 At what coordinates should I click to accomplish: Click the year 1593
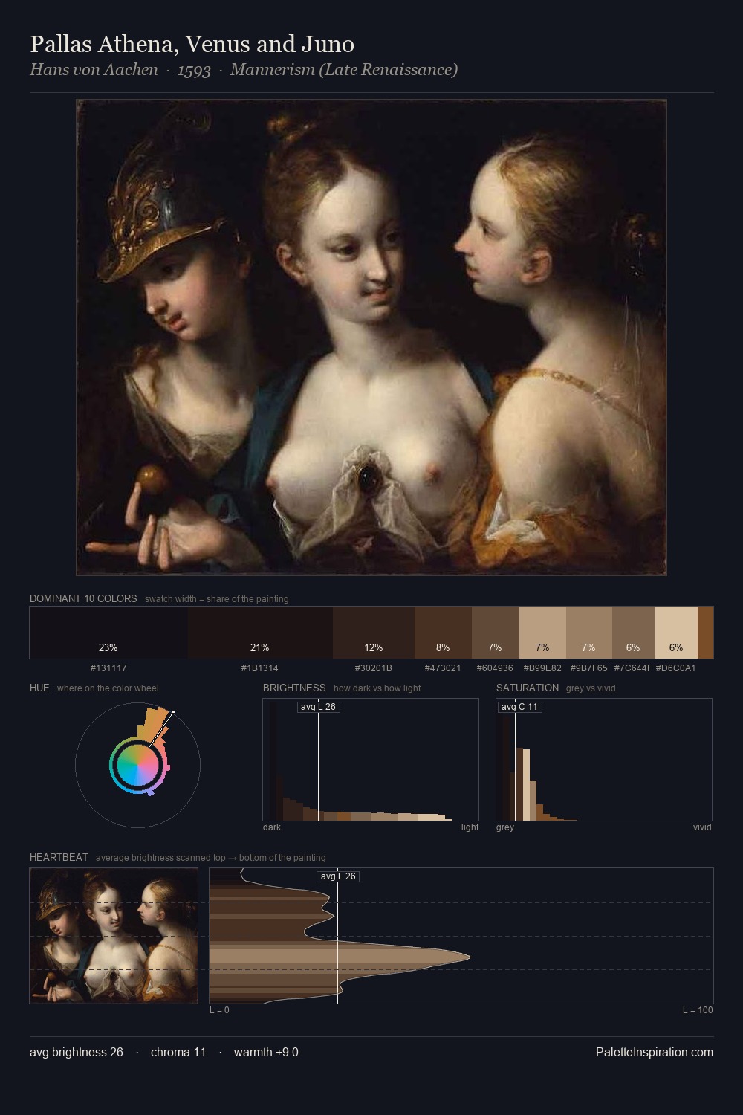tap(194, 71)
